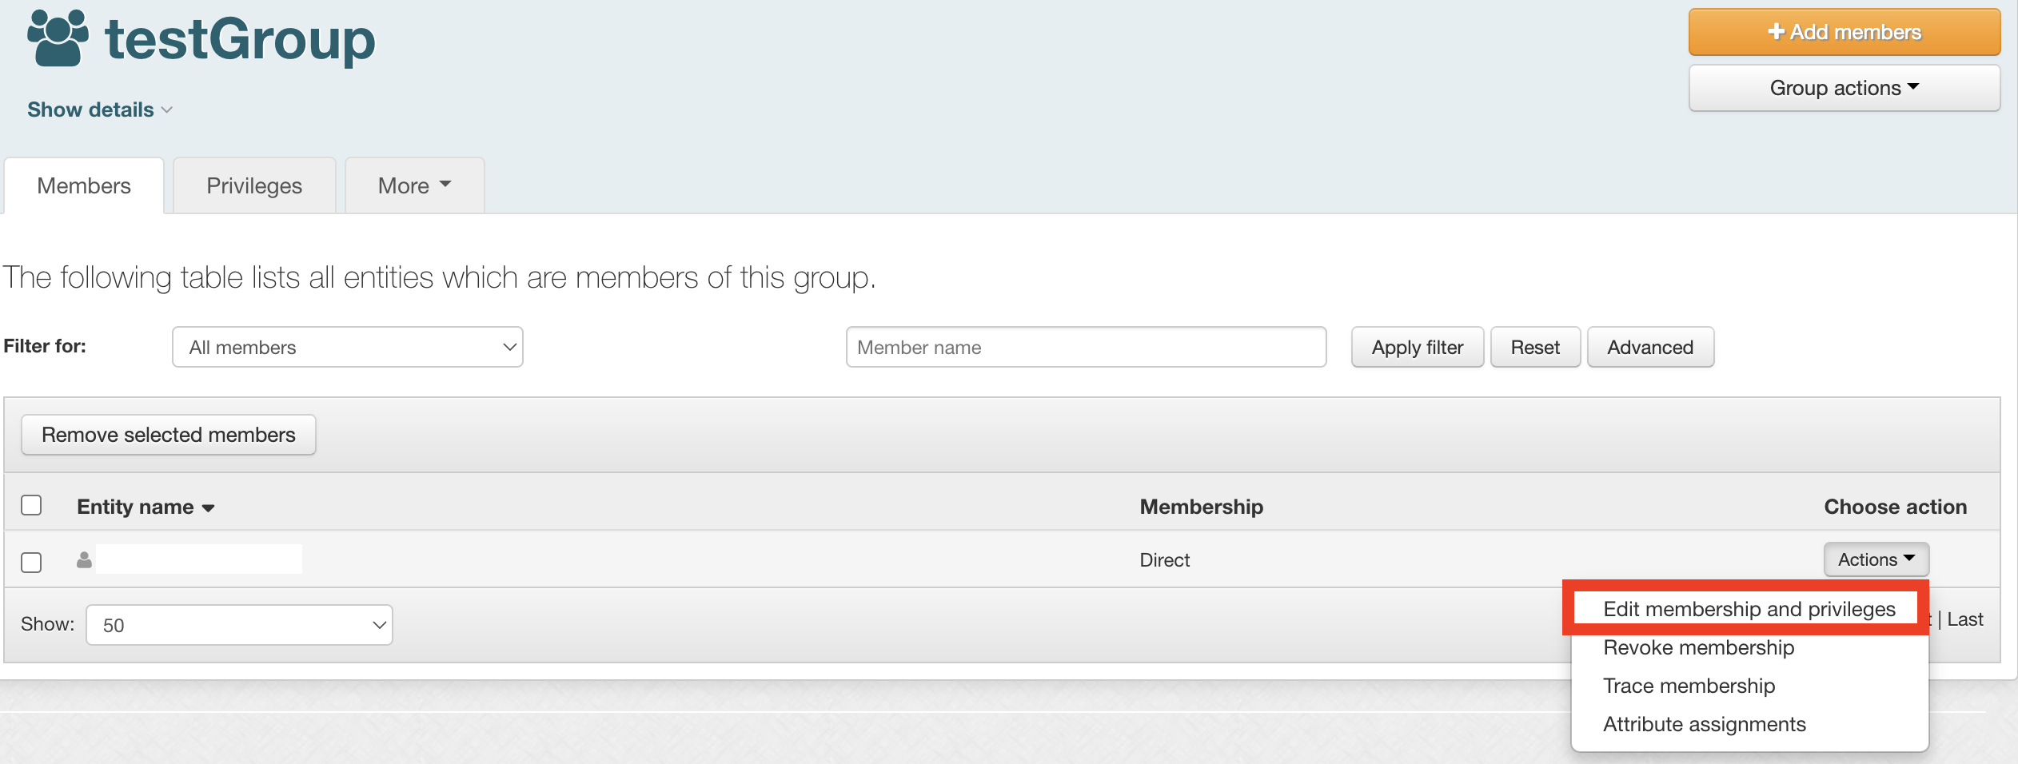Check the select-all checkbox in table header
The width and height of the screenshot is (2018, 764).
point(31,505)
